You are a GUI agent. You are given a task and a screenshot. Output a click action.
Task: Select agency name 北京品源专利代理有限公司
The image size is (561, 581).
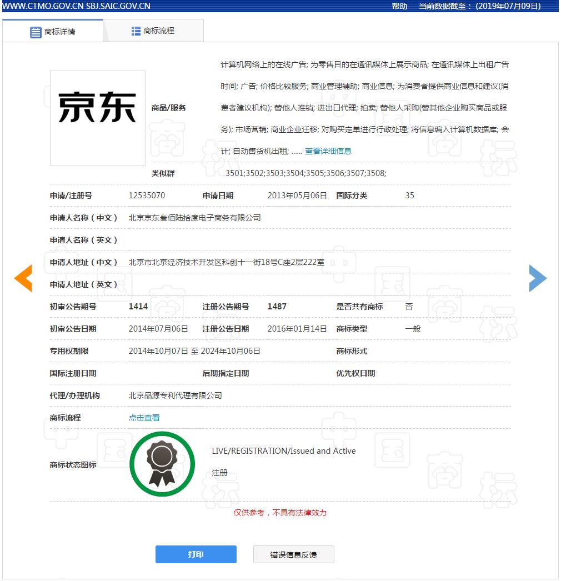click(176, 395)
